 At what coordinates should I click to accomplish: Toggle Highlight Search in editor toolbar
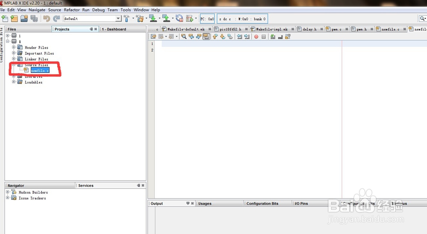(x=206, y=36)
